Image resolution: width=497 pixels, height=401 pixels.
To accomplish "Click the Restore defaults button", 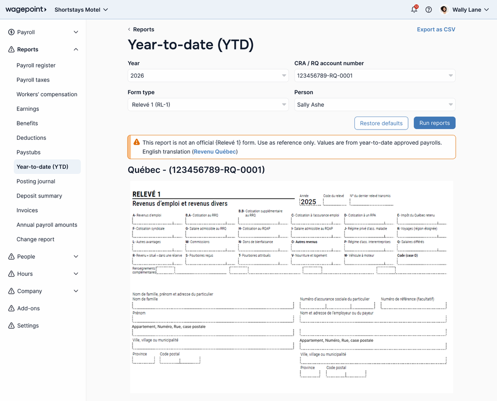I will click(x=381, y=123).
